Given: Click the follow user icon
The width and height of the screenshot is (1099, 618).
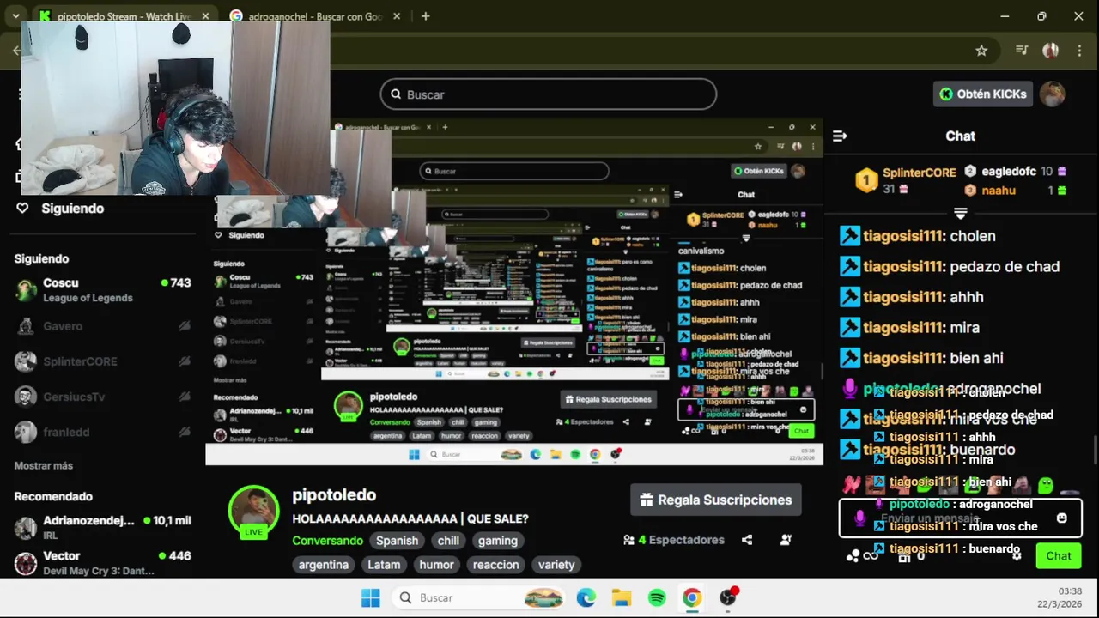Looking at the screenshot, I should (x=786, y=540).
